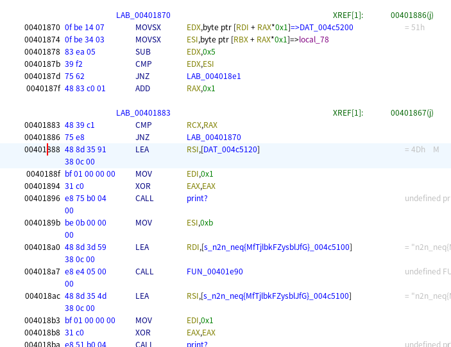The image size is (451, 347).
Task: Follow the XREF 00401867(j) reference
Action: (x=411, y=113)
